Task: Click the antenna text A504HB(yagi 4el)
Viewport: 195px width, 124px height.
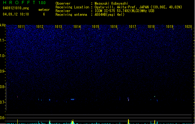Action: [109, 15]
